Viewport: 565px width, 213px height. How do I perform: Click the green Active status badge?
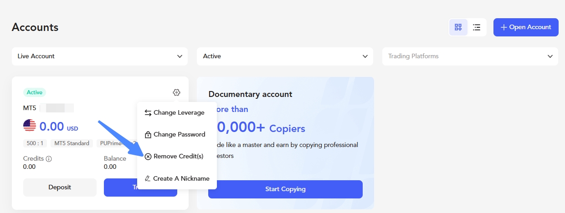pyautogui.click(x=35, y=92)
